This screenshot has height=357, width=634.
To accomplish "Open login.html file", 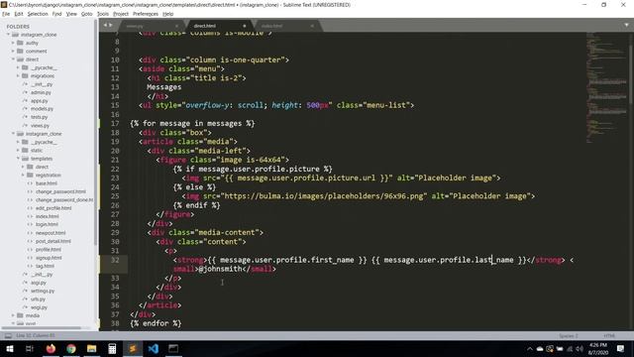I will point(47,224).
